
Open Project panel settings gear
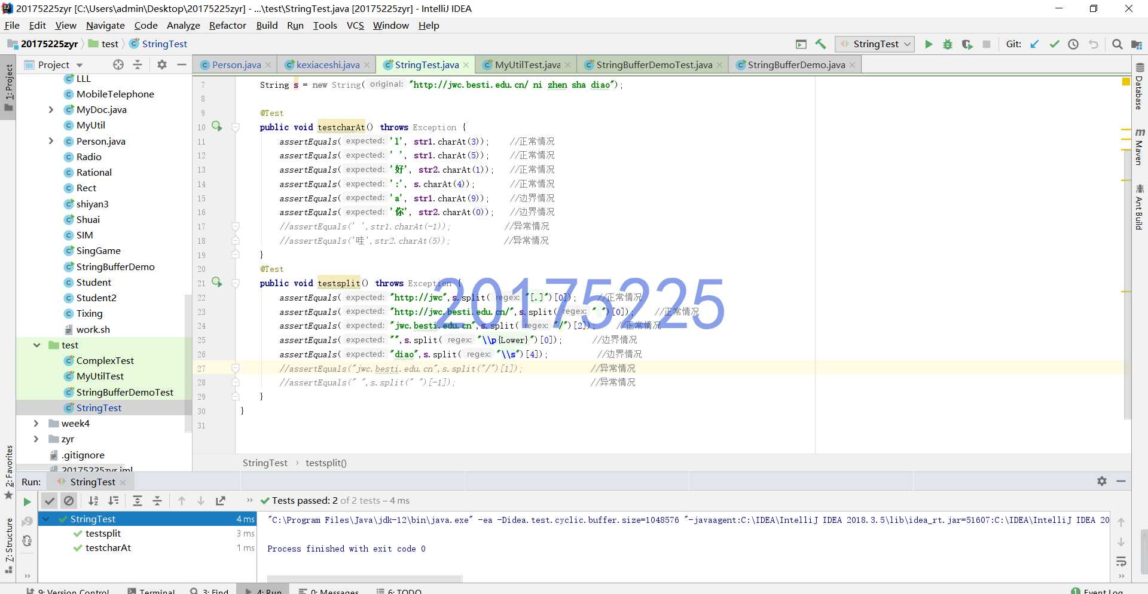point(161,65)
